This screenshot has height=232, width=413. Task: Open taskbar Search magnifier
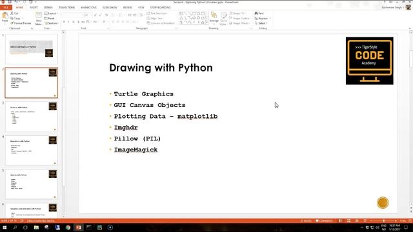pyautogui.click(x=15, y=227)
